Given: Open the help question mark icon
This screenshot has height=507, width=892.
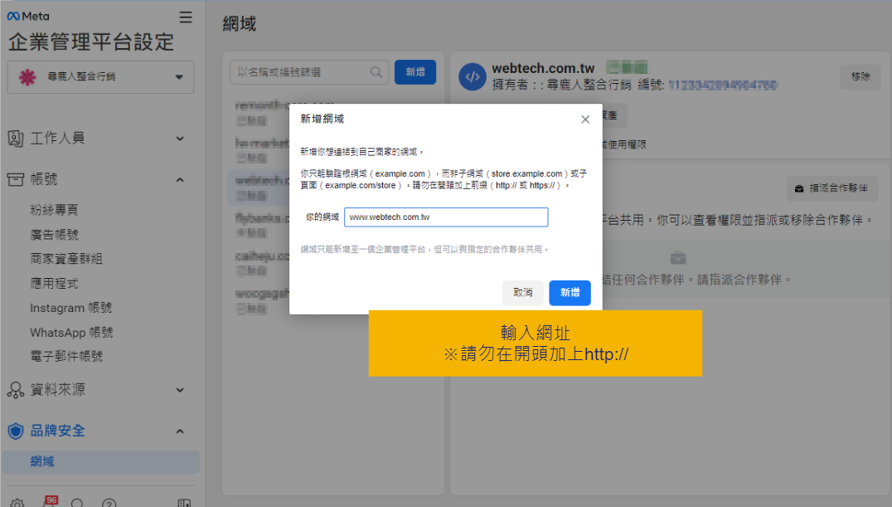Looking at the screenshot, I should [x=109, y=503].
